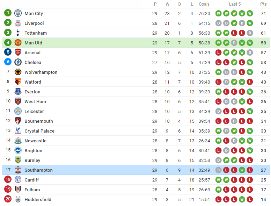Click the Arsenal club crest
The image size is (271, 206).
click(18, 52)
